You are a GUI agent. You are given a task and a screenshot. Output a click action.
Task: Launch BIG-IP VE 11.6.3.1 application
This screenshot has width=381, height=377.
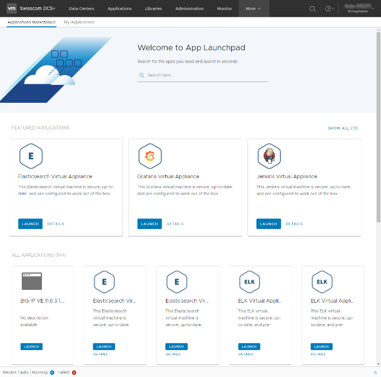point(31,346)
